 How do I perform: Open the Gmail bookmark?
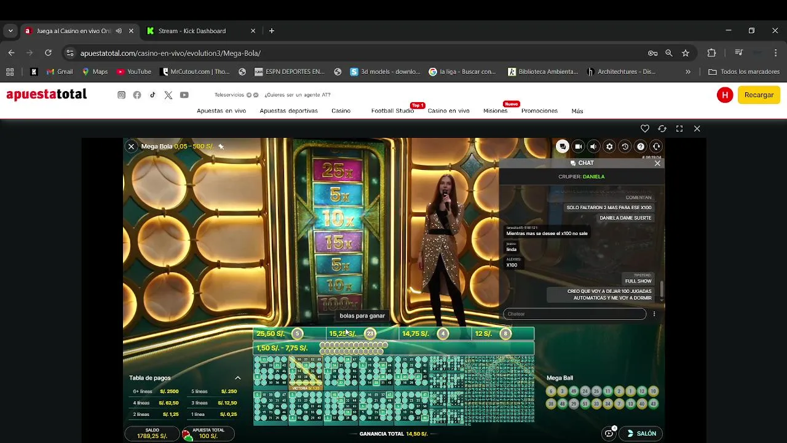(60, 71)
